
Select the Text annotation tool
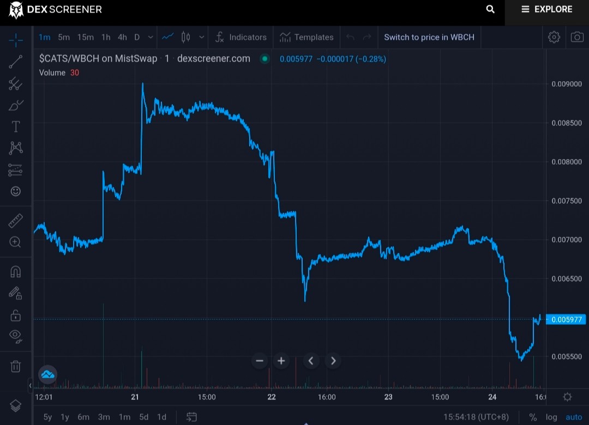pyautogui.click(x=15, y=126)
